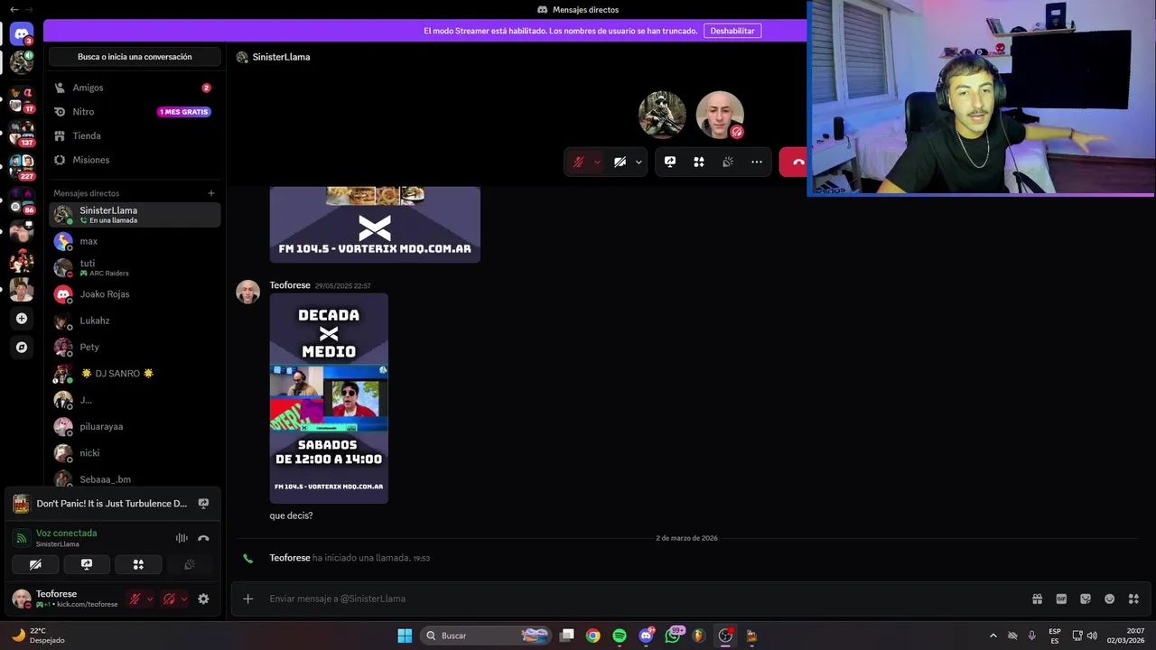Click Deshabilitar streamer mode button

click(x=732, y=31)
